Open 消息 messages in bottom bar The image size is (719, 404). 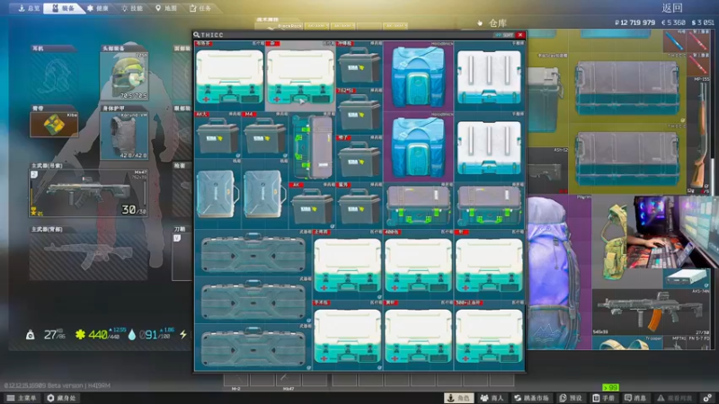click(x=635, y=398)
